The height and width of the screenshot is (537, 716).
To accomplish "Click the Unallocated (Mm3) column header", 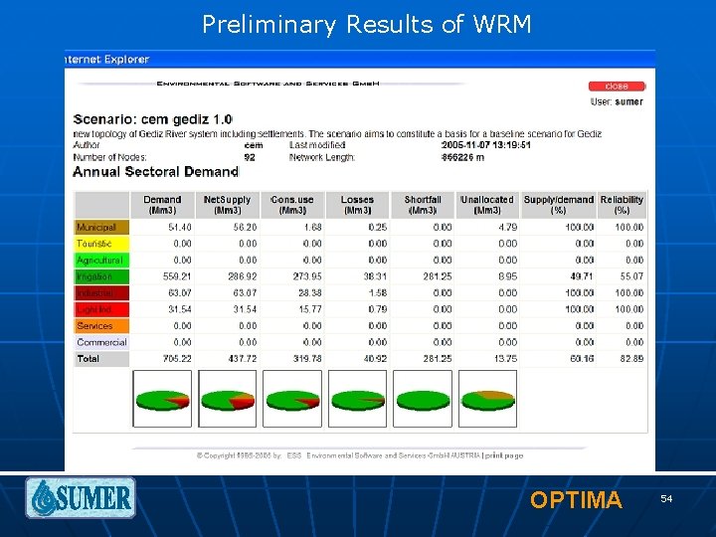I will (487, 205).
